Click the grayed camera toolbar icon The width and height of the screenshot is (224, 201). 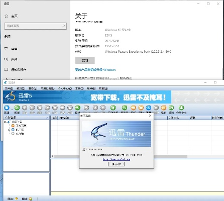156,108
